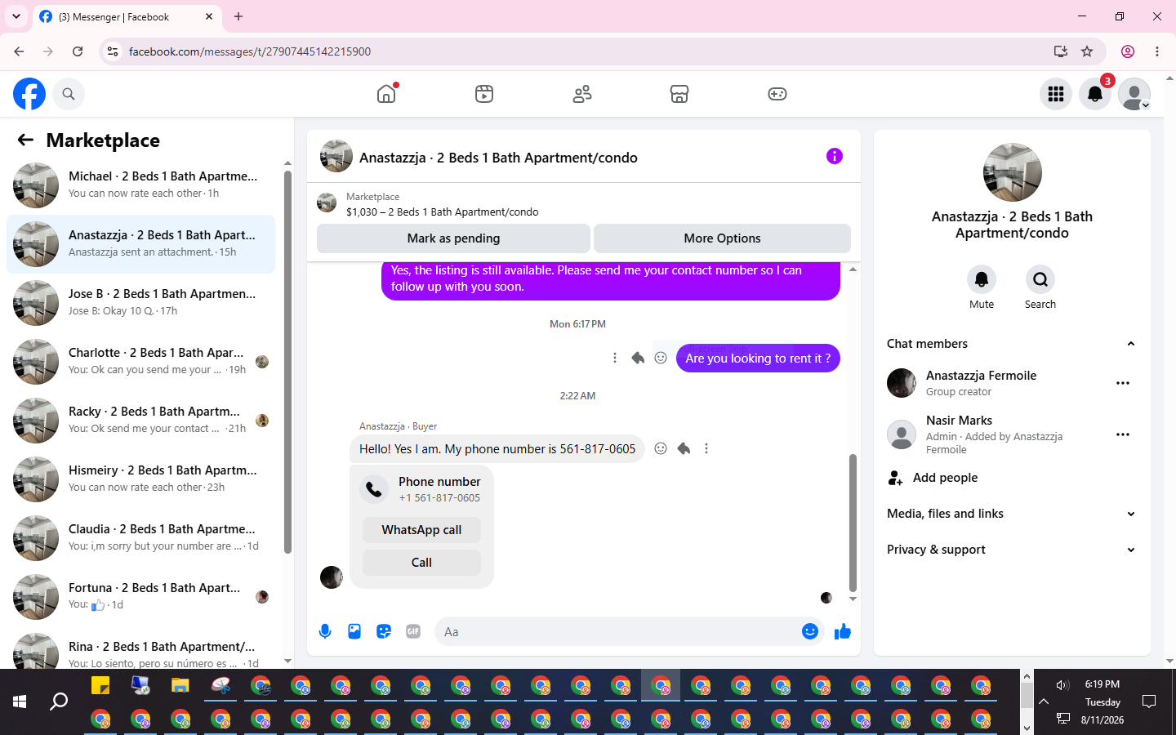This screenshot has height=735, width=1176.
Task: Send a thumbs-up like
Action: (x=843, y=631)
